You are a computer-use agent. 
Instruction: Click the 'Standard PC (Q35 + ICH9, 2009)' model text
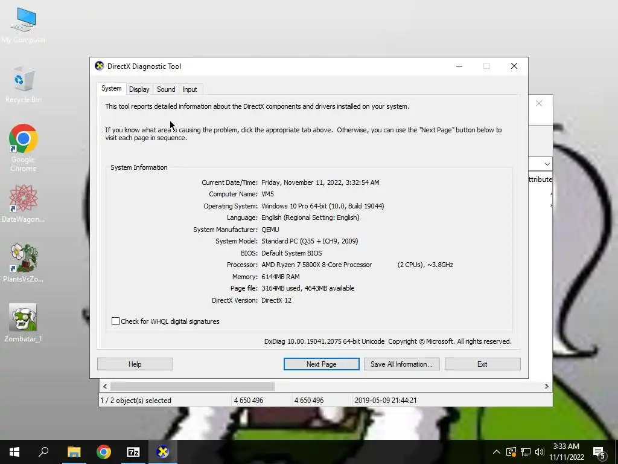tap(310, 241)
